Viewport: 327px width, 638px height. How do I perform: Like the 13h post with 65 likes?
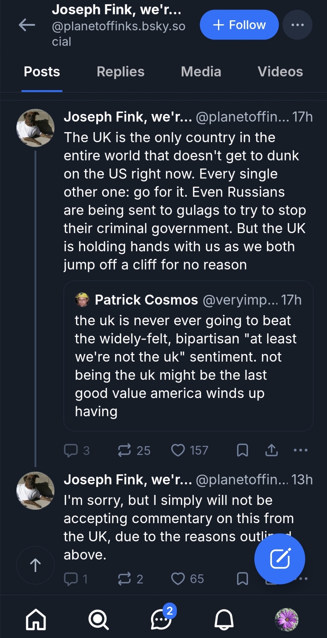tap(178, 579)
